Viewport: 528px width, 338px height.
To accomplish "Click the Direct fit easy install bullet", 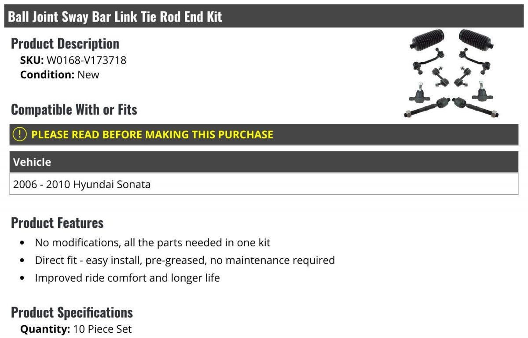I will [x=185, y=260].
